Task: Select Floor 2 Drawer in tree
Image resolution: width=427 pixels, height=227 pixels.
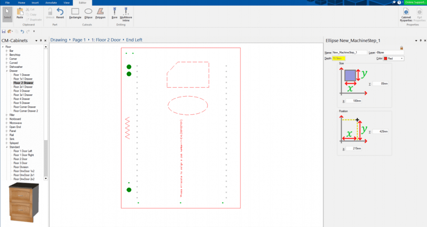Action: (x=23, y=83)
